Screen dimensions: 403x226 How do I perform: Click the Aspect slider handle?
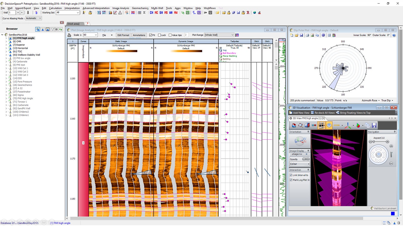[x=374, y=142]
